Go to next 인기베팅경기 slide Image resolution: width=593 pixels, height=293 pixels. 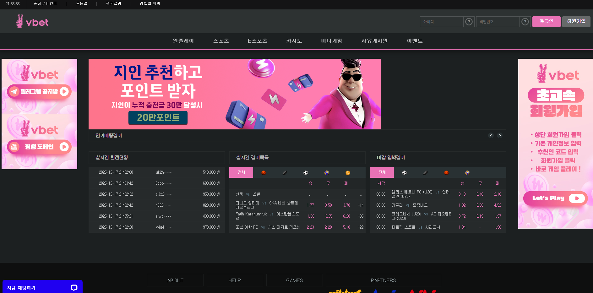[500, 136]
